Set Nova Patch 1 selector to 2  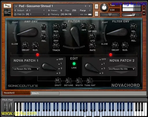coord(60,68)
